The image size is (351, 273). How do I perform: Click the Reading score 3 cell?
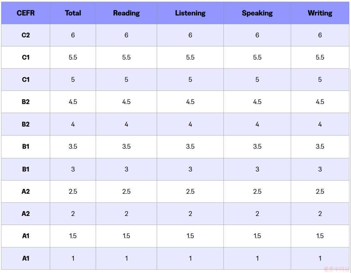point(126,169)
